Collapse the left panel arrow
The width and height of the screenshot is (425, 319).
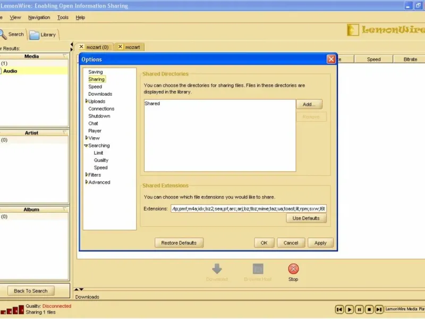72,44
